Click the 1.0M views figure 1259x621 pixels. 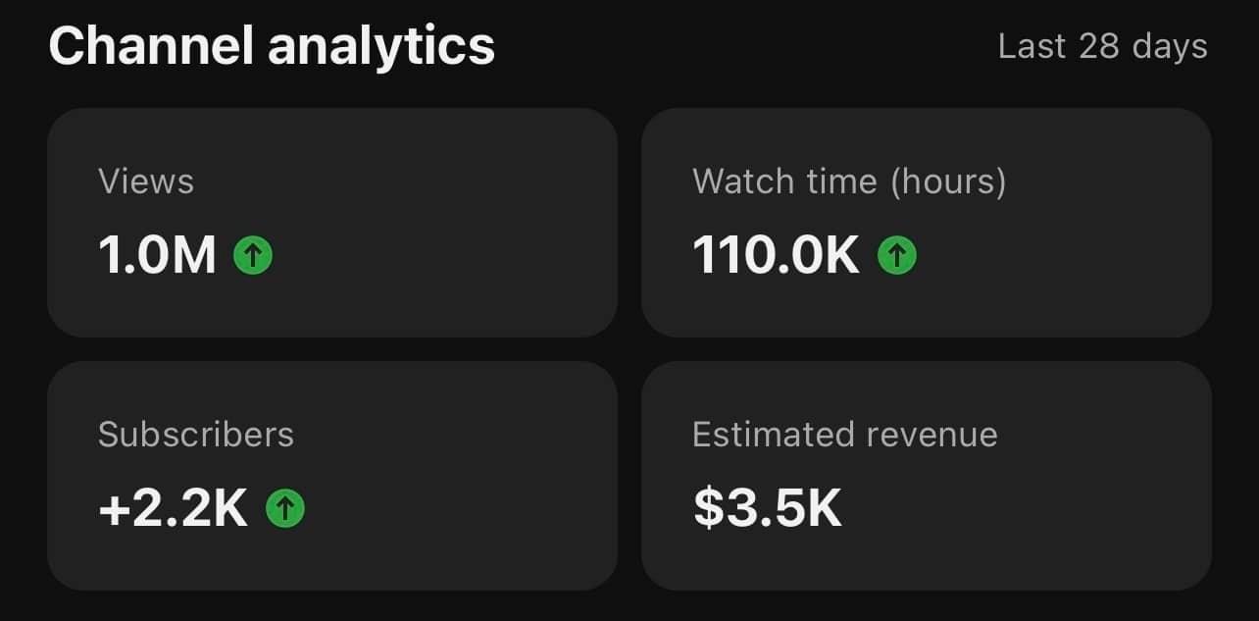pyautogui.click(x=157, y=256)
